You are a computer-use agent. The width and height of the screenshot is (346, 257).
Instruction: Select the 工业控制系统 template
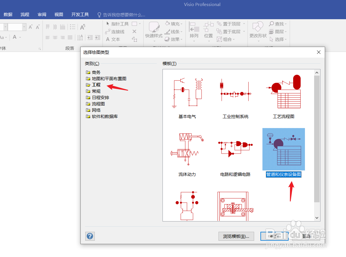tap(235, 96)
